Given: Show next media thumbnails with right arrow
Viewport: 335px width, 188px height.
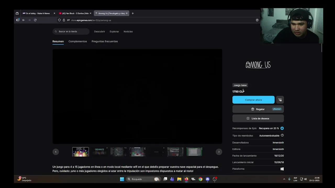Looking at the screenshot, I should pos(219,152).
